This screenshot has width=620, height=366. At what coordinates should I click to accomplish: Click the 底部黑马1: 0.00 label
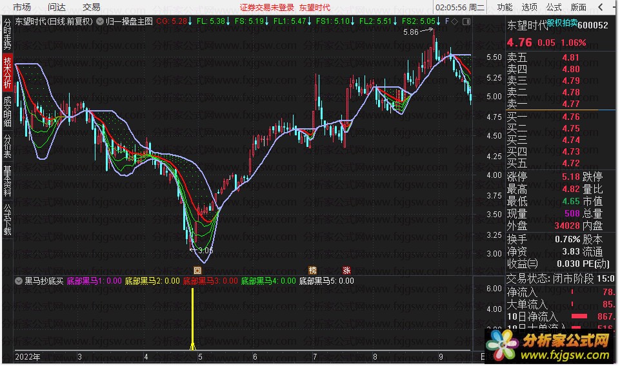pyautogui.click(x=94, y=281)
